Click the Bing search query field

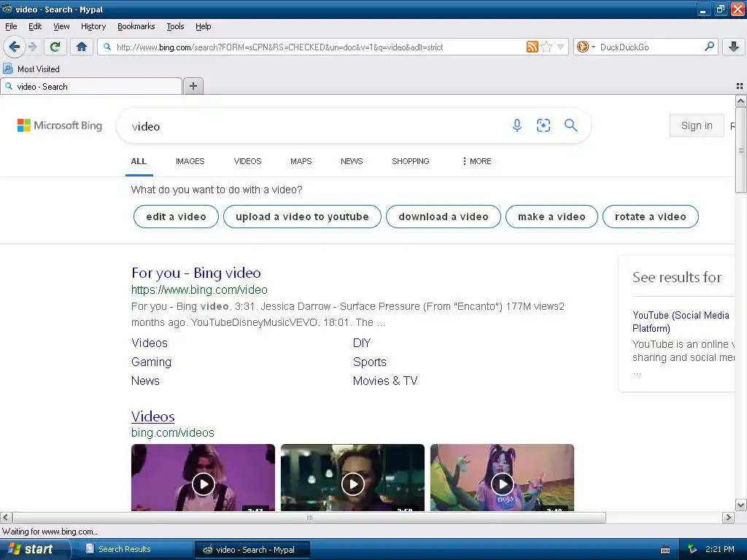pyautogui.click(x=314, y=126)
